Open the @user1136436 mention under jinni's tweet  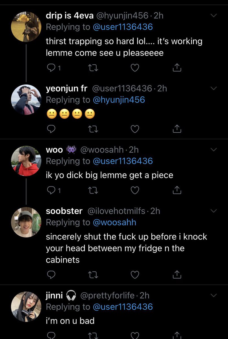click(x=123, y=307)
